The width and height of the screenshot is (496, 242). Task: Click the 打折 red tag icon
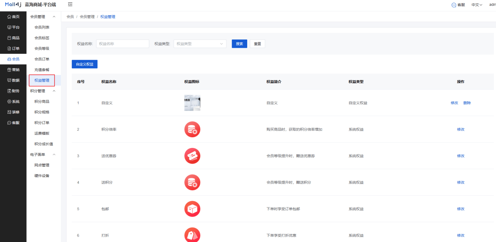192,235
